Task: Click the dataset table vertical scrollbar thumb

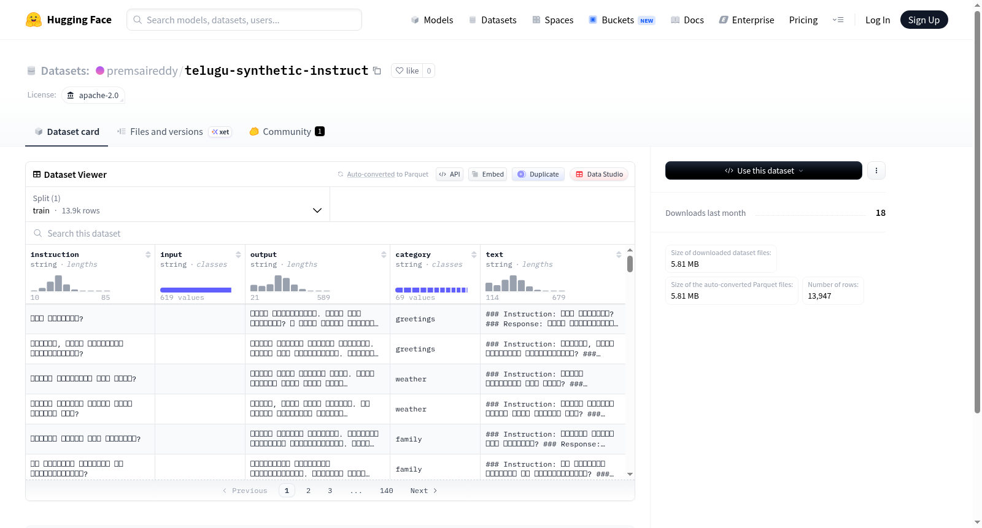Action: (x=630, y=264)
